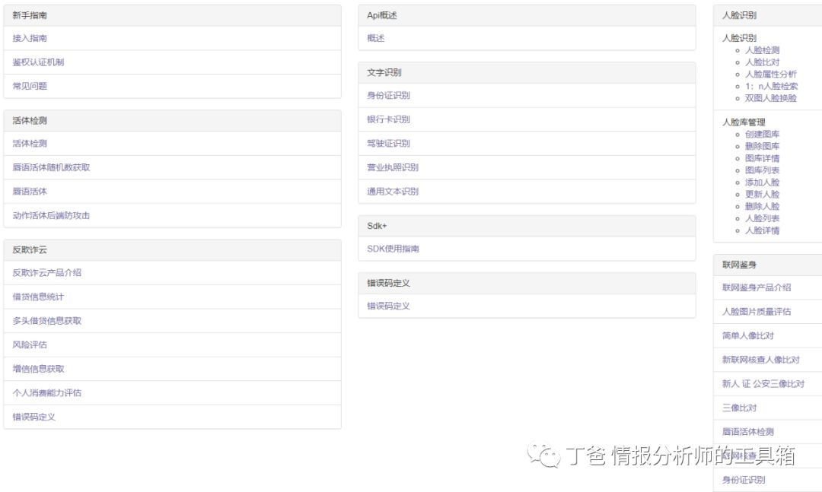Open 动作活体后端防攻击 documentation
The image size is (822, 492).
[51, 215]
